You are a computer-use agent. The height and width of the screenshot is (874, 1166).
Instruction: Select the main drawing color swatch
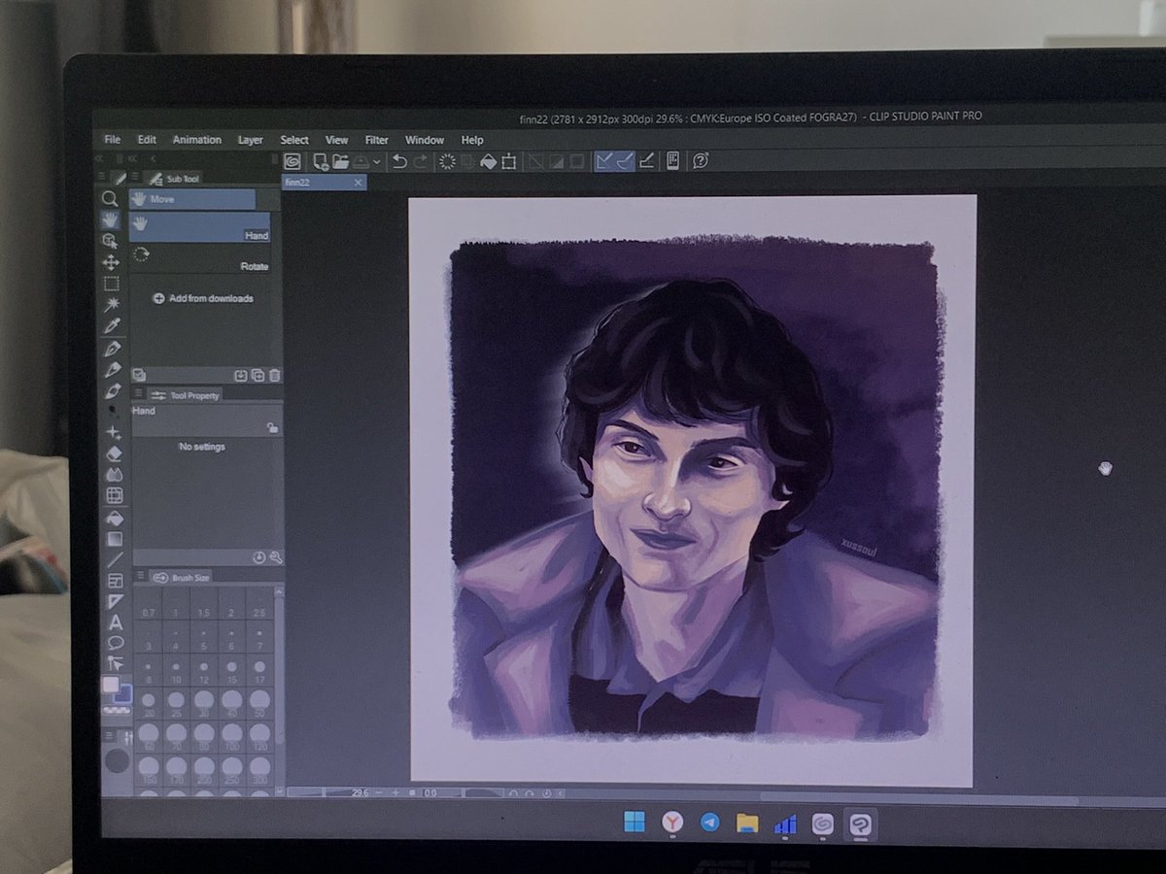[x=111, y=685]
